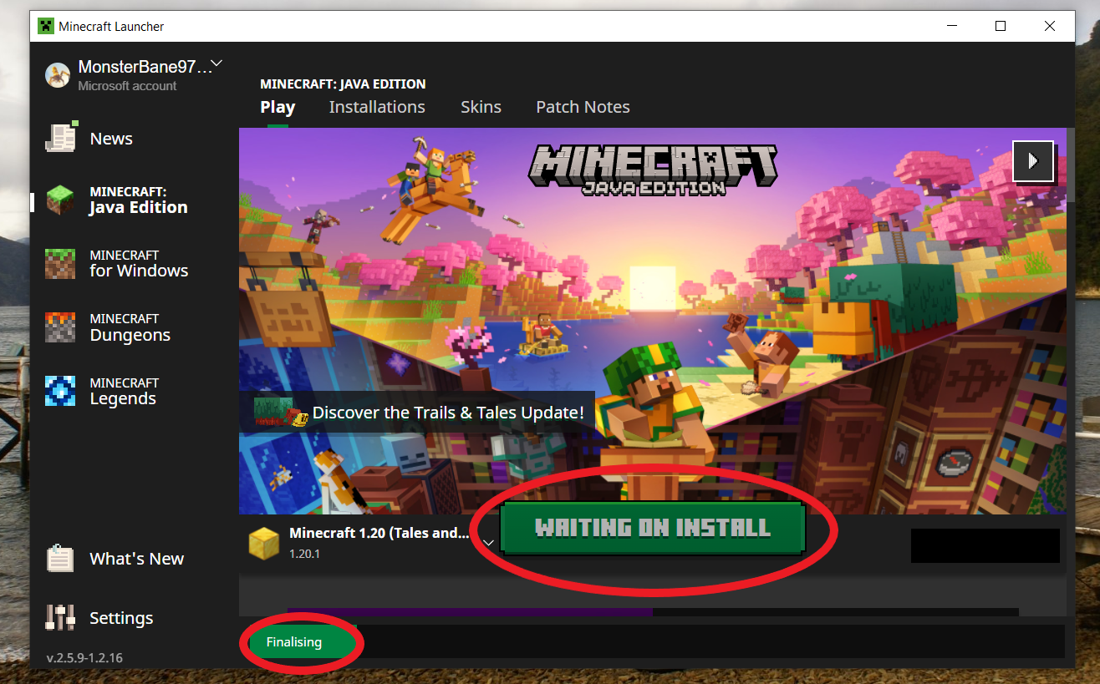Open Minecraft Dungeons from the sidebar
Viewport: 1100px width, 684px height.
click(108, 328)
